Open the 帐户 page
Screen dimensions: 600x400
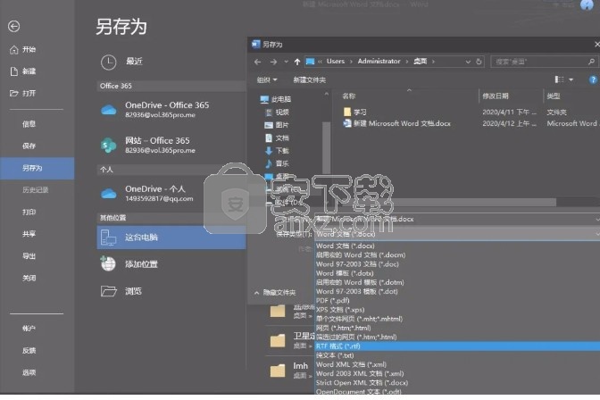tap(29, 328)
